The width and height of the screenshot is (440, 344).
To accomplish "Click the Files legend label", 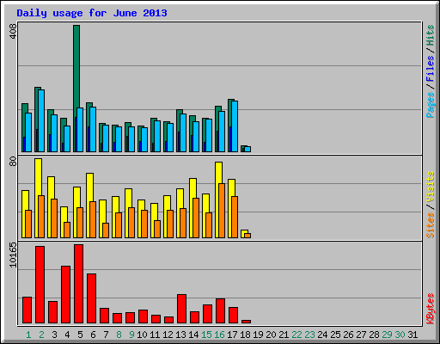I will pos(431,69).
